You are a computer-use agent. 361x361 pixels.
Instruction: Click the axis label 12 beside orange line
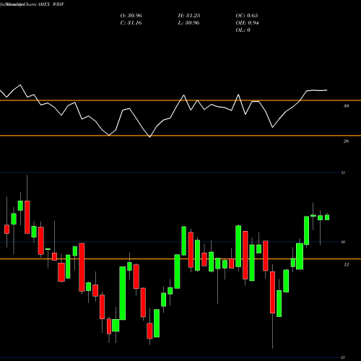[x=346, y=265]
